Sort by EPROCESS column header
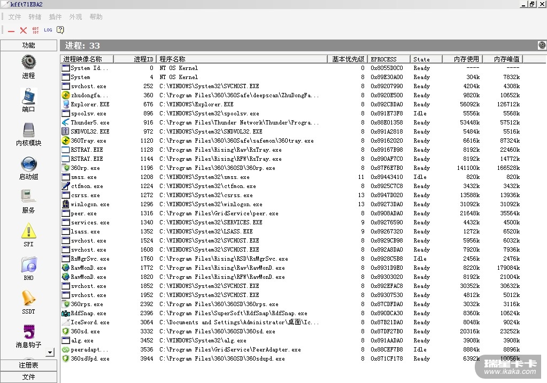Image resolution: width=547 pixels, height=383 pixels. 389,59
